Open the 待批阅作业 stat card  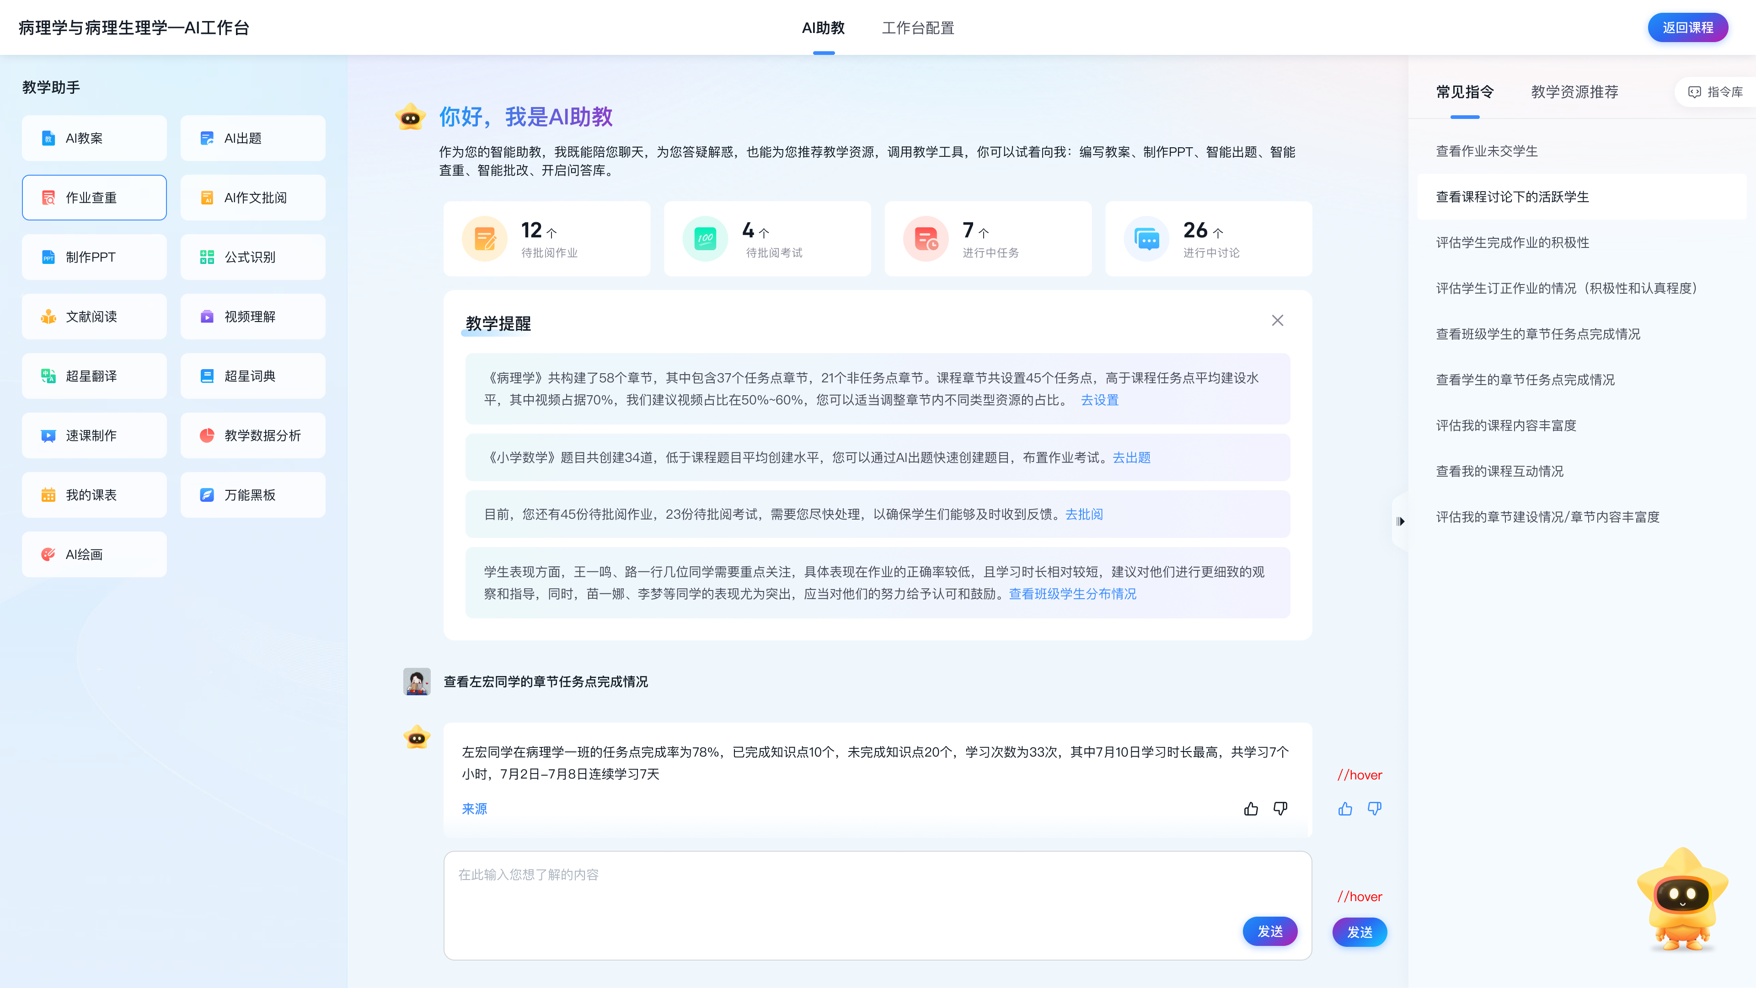click(547, 239)
